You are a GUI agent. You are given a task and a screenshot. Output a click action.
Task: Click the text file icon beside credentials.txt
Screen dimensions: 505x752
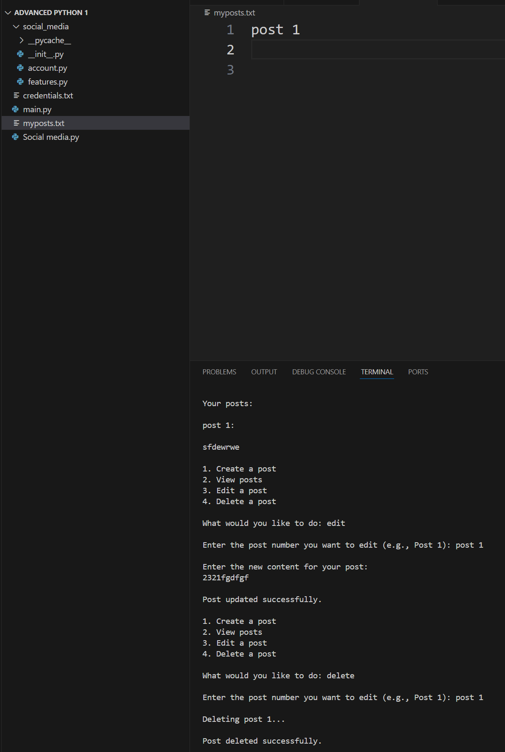coord(16,95)
